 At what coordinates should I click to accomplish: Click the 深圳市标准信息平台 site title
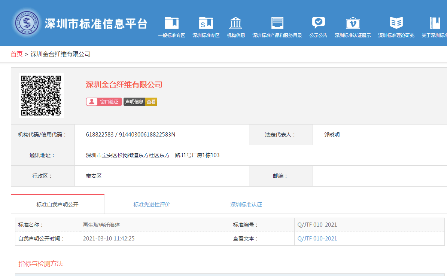pyautogui.click(x=96, y=24)
